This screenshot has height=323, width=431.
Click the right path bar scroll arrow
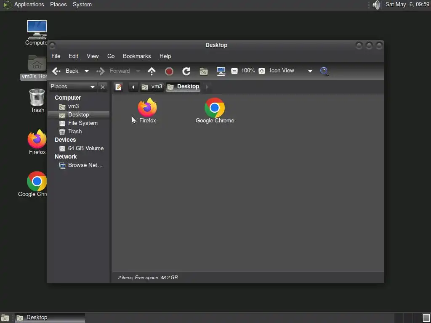click(x=207, y=87)
